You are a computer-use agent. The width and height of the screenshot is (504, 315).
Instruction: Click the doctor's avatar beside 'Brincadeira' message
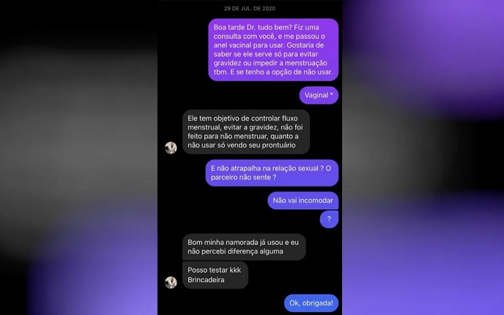click(171, 282)
